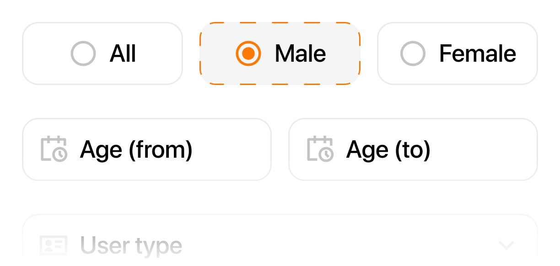Viewport: 560px width, 266px height.
Task: Choose the Female gender option card
Action: click(458, 53)
